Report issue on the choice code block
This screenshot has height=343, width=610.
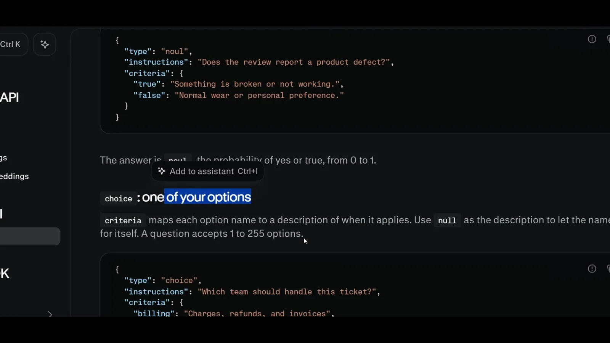point(592,269)
